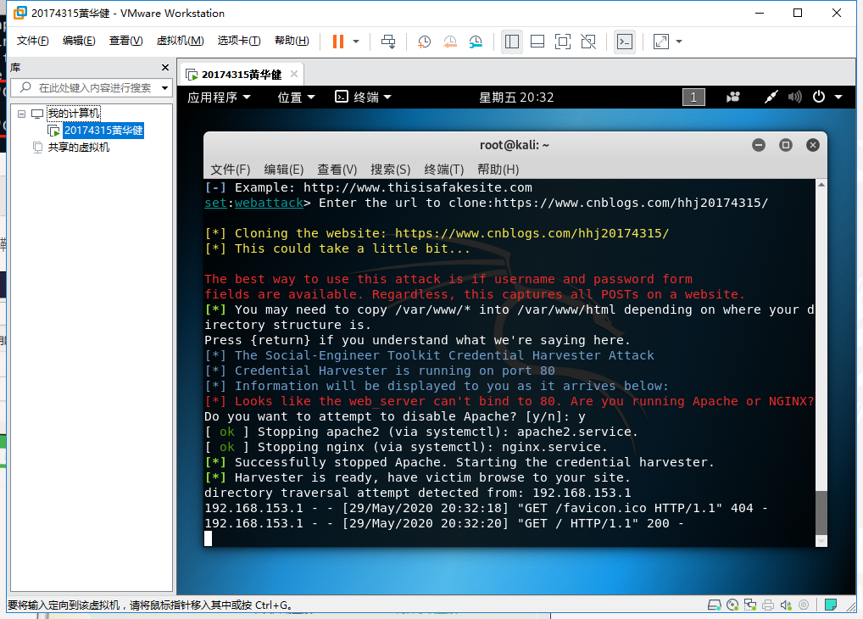The image size is (863, 619).
Task: Close the root@kali terminal window
Action: [x=813, y=145]
